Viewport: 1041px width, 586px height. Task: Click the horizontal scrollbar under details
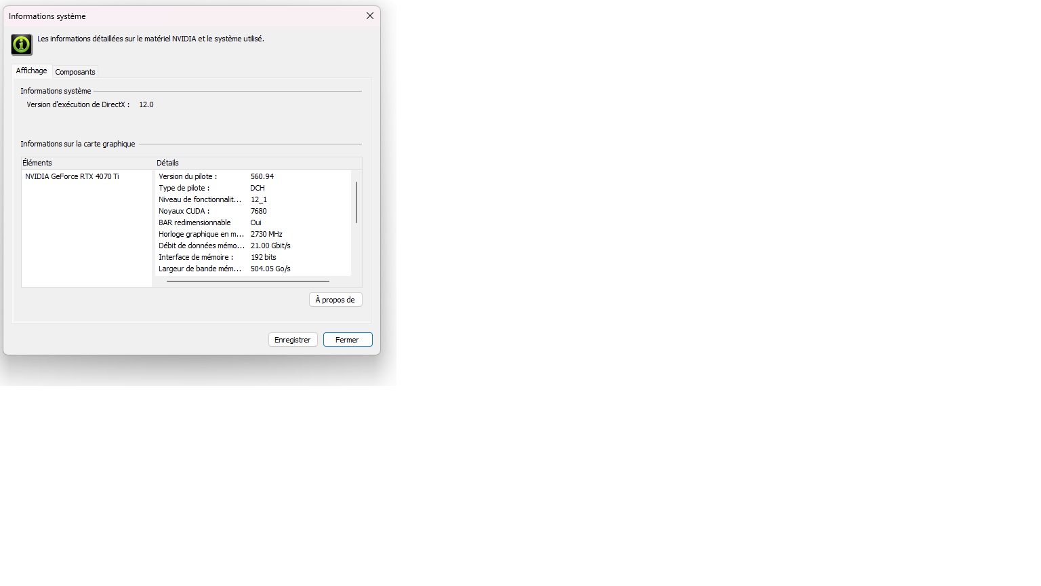coord(248,281)
